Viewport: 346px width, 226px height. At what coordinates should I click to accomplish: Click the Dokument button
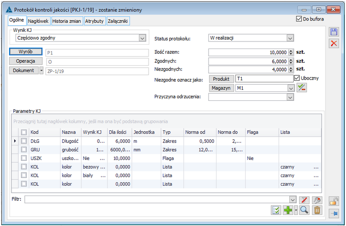(x=24, y=70)
